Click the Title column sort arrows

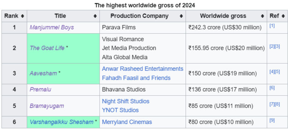pyautogui.click(x=95, y=16)
